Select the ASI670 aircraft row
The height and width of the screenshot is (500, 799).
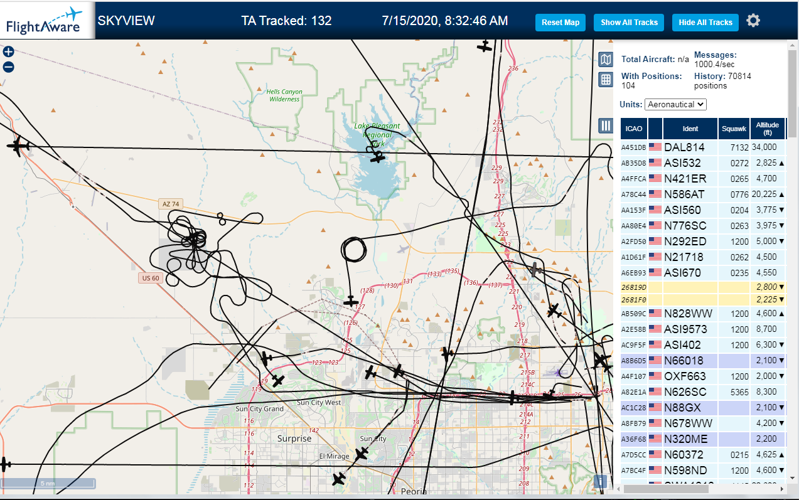click(x=704, y=273)
